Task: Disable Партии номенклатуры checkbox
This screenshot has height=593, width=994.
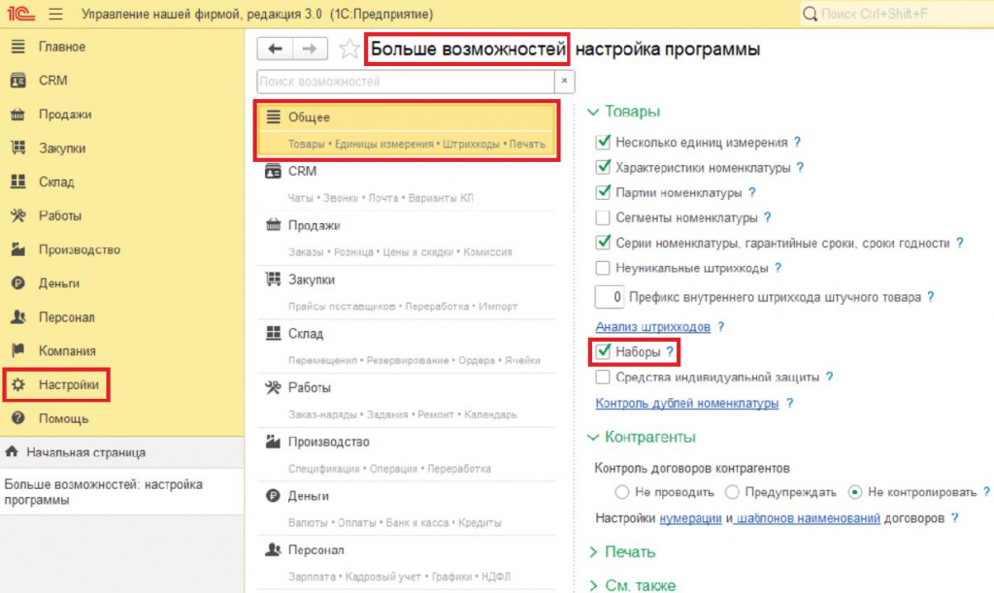Action: tap(603, 192)
